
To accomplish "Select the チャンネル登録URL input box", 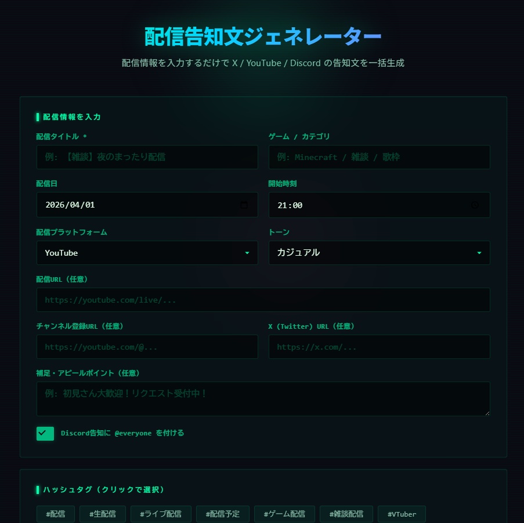I will click(147, 347).
